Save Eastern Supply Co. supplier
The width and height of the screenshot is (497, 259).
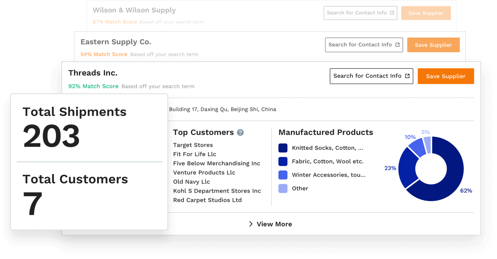point(433,45)
